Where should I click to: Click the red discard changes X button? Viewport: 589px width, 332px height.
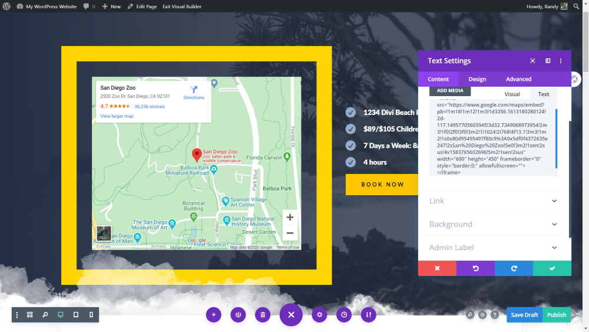pos(437,268)
